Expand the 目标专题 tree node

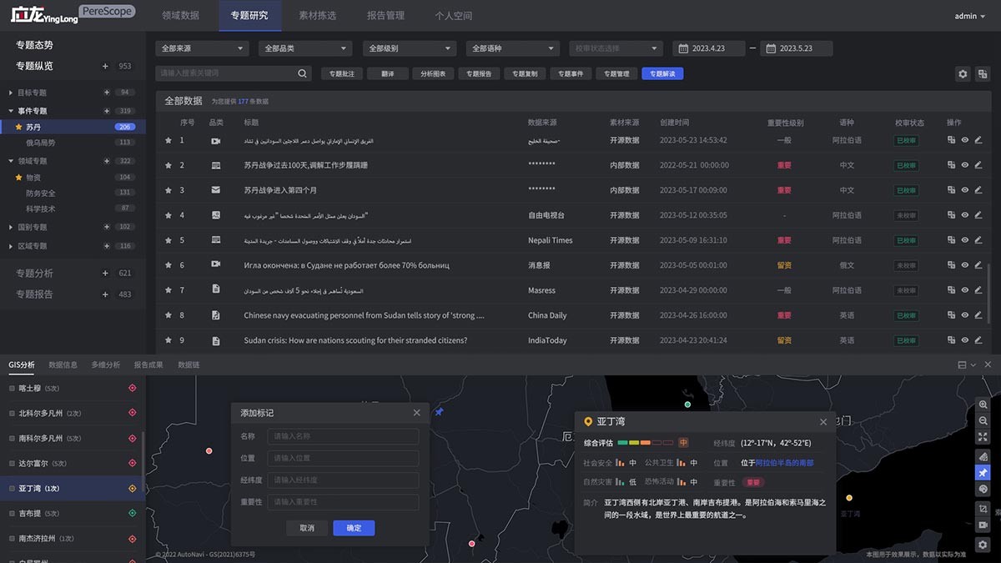tap(11, 93)
